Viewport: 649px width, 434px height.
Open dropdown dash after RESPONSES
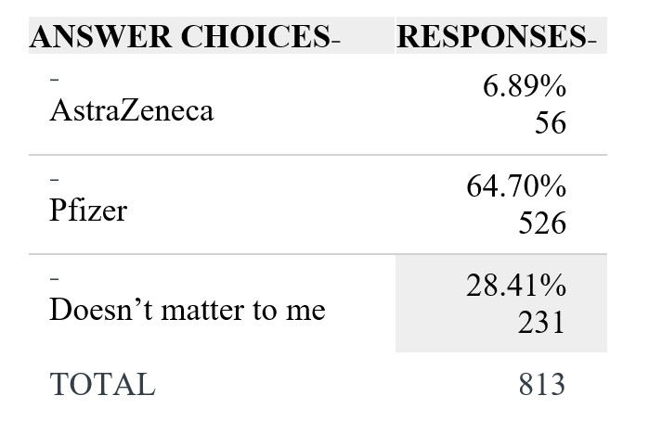(591, 40)
